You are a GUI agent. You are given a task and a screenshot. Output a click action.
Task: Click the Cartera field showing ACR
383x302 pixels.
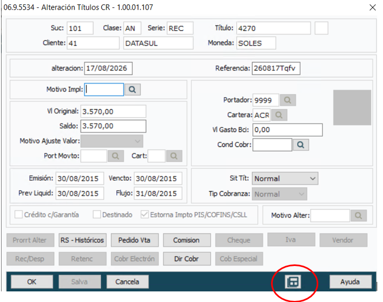(262, 115)
